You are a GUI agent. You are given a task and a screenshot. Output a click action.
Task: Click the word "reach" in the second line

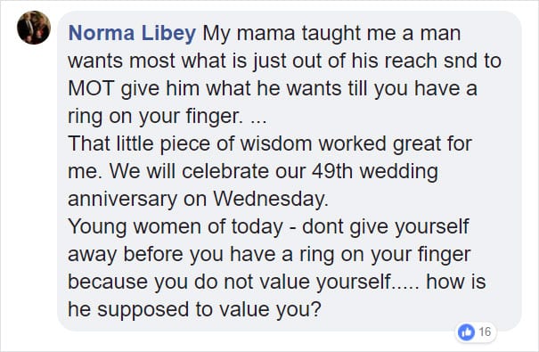click(411, 61)
